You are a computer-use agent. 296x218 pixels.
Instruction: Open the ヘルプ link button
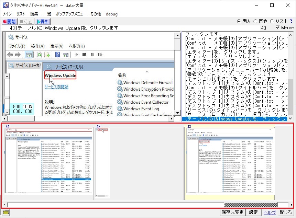pyautogui.click(x=270, y=213)
